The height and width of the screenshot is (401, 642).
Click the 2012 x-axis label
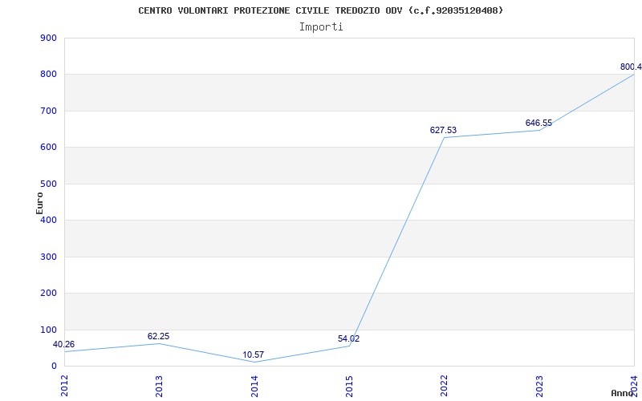pyautogui.click(x=64, y=386)
